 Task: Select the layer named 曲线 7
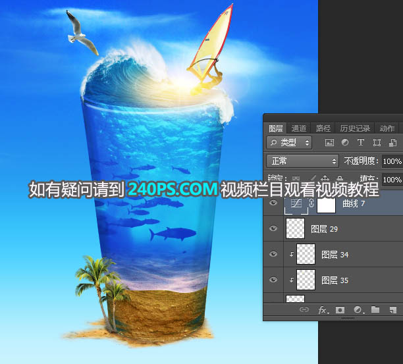[x=354, y=203]
